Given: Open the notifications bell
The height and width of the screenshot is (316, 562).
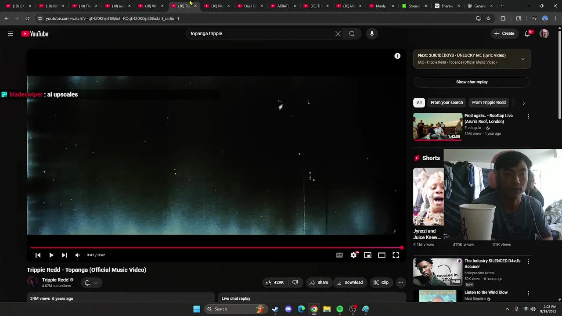Looking at the screenshot, I should tap(528, 34).
